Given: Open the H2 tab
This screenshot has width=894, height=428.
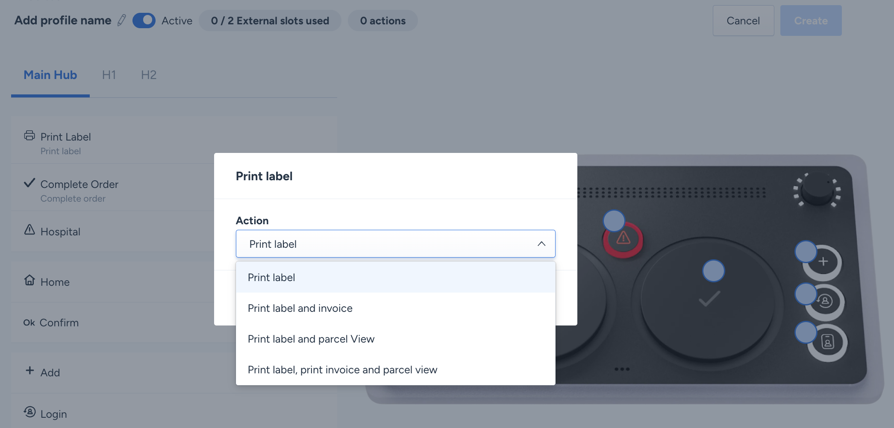Looking at the screenshot, I should coord(149,75).
